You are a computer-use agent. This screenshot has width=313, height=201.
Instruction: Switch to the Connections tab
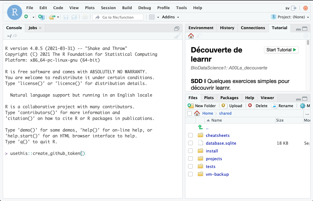[253, 28]
